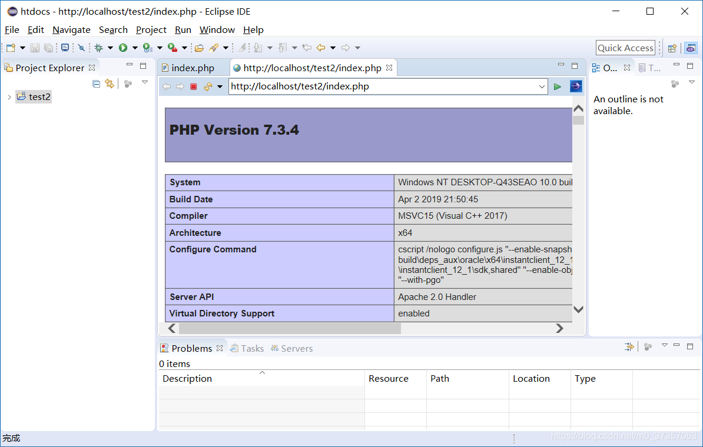The width and height of the screenshot is (703, 447).
Task: Toggle Skip All Breakpoints icon
Action: 81,48
